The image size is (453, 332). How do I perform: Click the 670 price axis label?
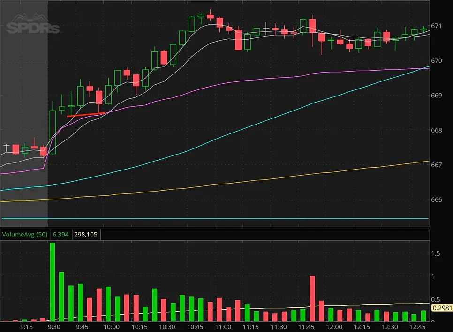[x=436, y=60]
